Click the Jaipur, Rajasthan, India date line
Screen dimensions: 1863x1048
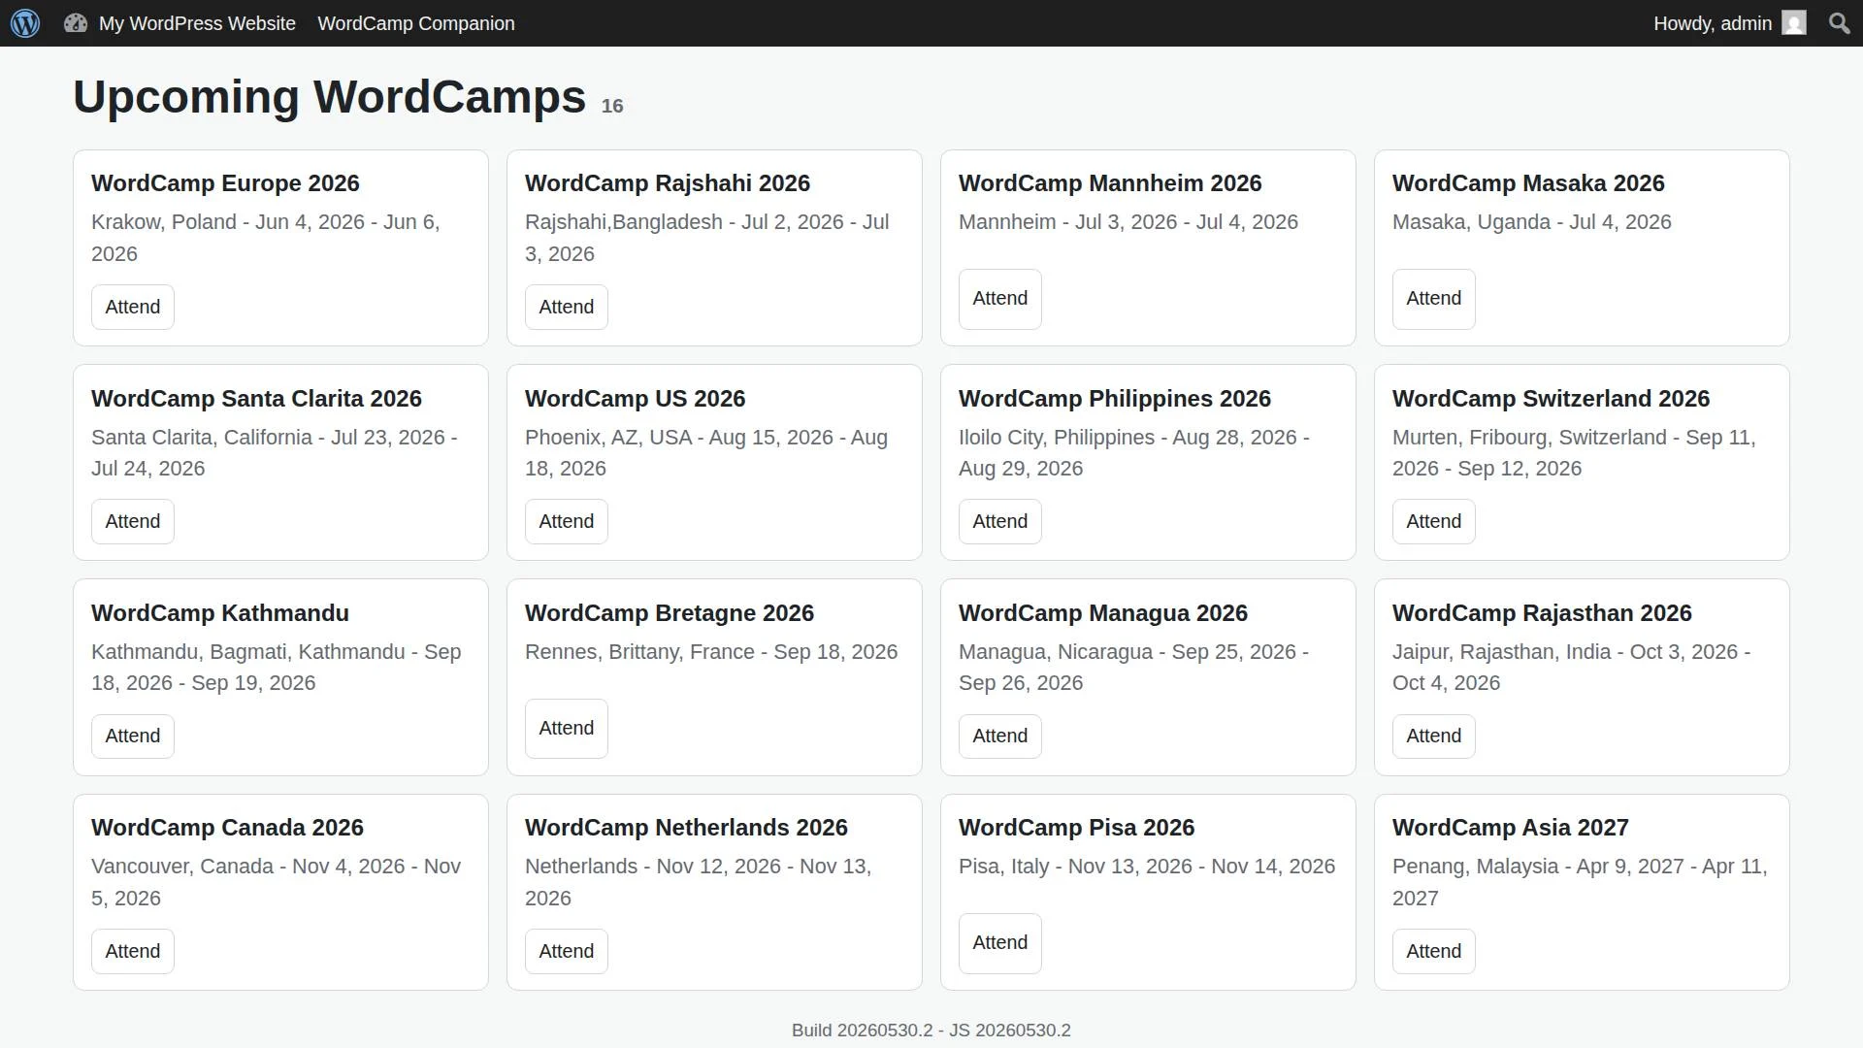point(1571,667)
